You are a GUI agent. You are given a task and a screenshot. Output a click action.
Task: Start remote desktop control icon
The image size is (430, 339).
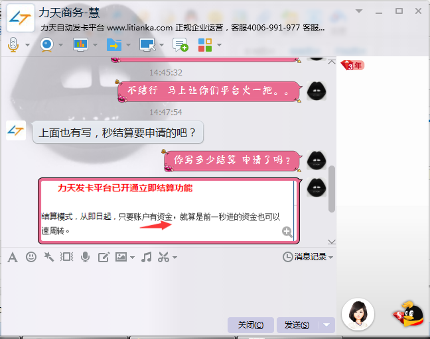coord(148,44)
